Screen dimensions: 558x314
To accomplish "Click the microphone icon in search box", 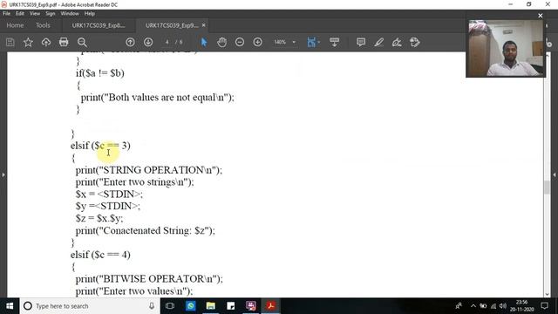I will tap(152, 306).
